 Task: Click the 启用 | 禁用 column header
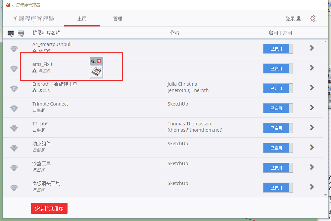point(280,33)
